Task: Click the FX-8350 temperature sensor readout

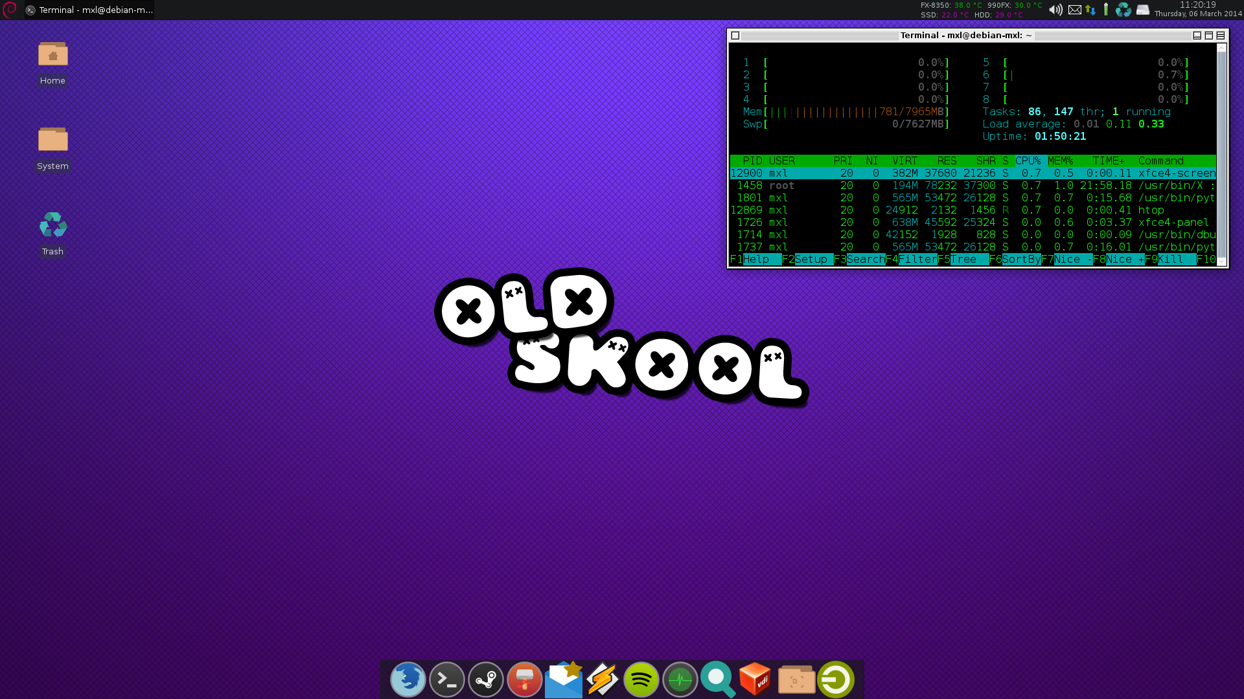Action: pos(951,5)
